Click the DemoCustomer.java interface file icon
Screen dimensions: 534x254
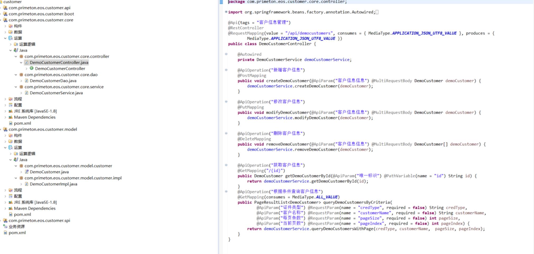(x=26, y=172)
